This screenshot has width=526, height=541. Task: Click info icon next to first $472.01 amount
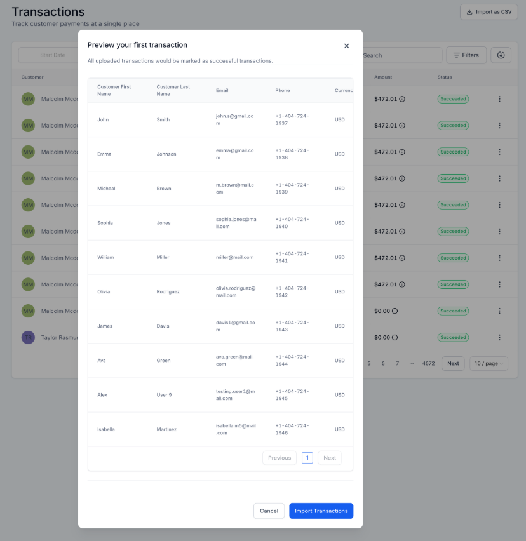click(x=402, y=99)
